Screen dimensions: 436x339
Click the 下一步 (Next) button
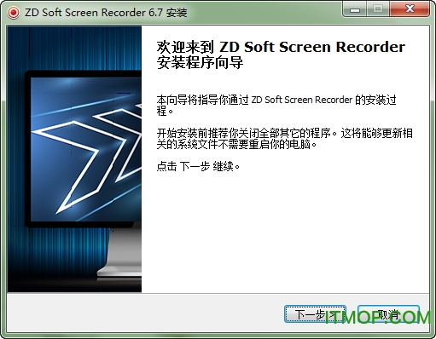315,314
